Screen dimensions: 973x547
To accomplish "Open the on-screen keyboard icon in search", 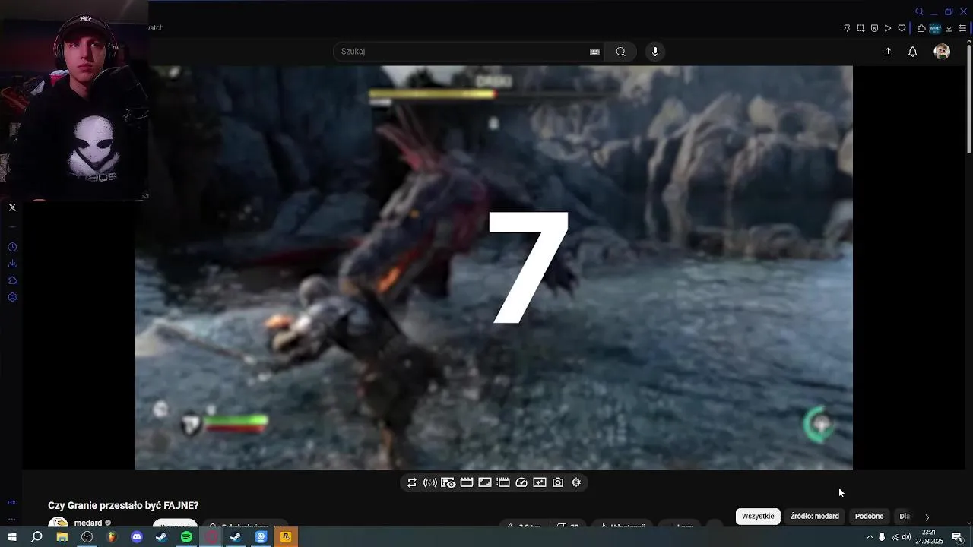I will point(594,52).
